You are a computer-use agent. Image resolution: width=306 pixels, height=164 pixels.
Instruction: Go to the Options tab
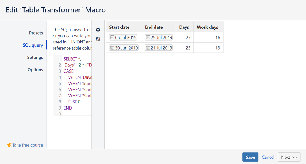pos(35,69)
